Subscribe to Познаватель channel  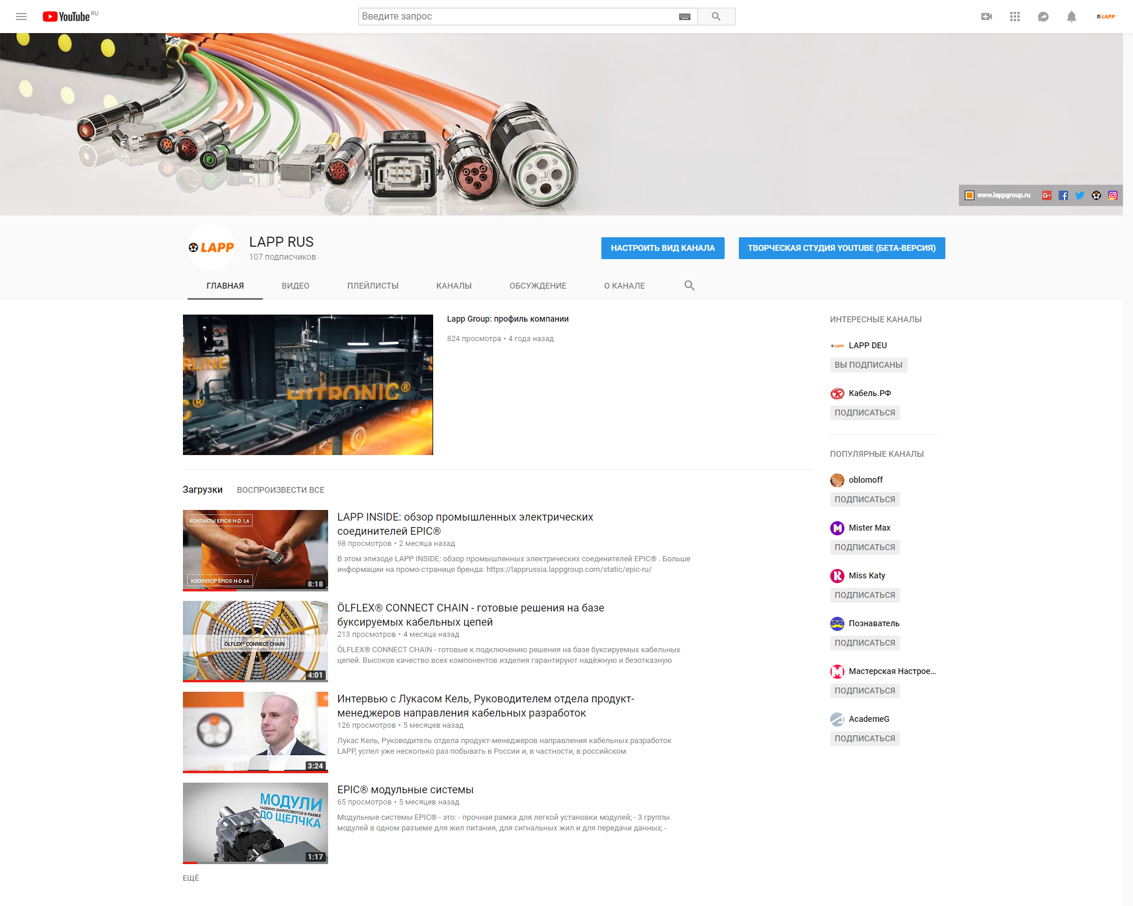coord(865,643)
